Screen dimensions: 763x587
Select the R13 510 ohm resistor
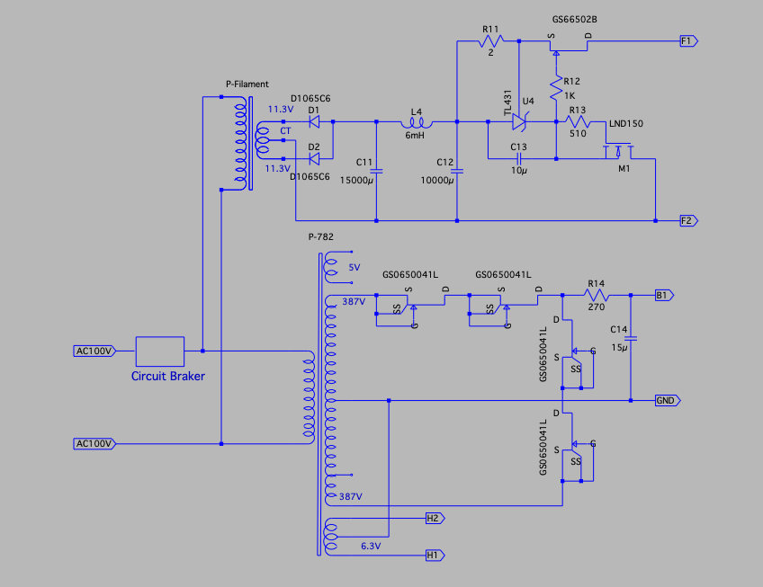[577, 121]
